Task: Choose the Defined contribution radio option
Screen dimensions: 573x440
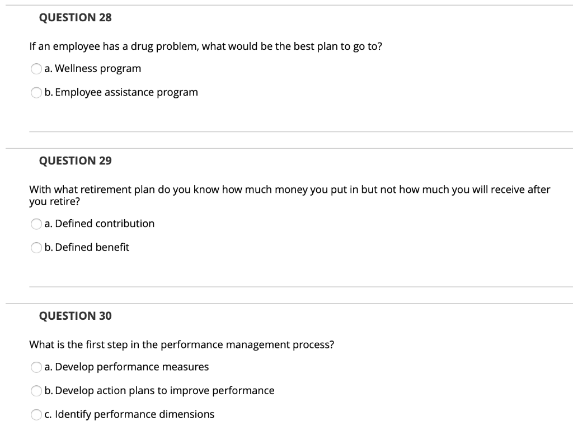Action: coord(36,224)
